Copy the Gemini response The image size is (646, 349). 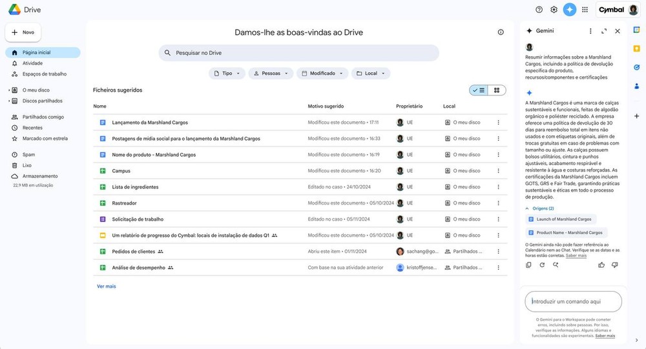(x=528, y=265)
